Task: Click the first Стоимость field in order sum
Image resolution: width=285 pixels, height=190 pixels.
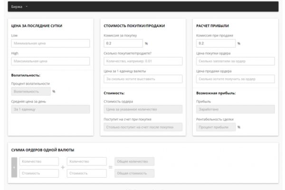Action: [x=39, y=173]
